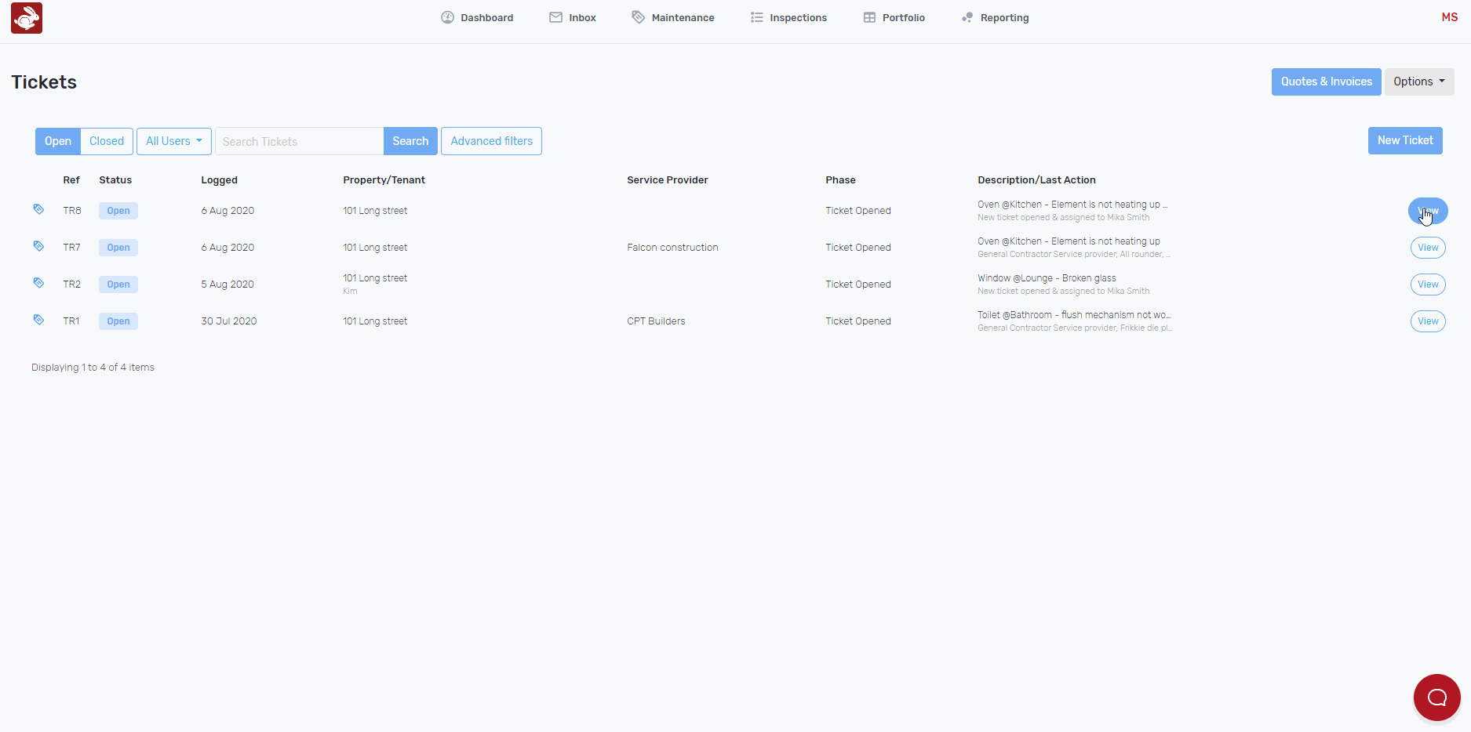Viewport: 1471px width, 732px height.
Task: Click the 5 Aug 2020 logged date
Action: [228, 284]
